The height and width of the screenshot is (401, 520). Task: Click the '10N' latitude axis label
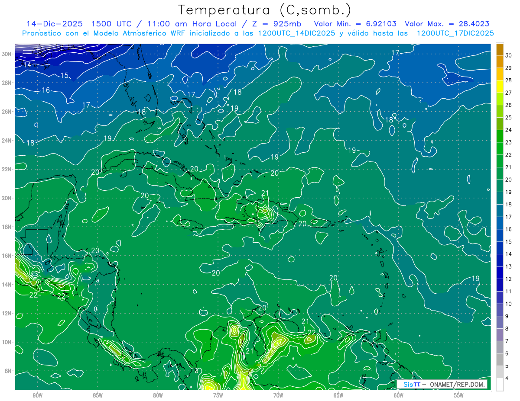6,342
